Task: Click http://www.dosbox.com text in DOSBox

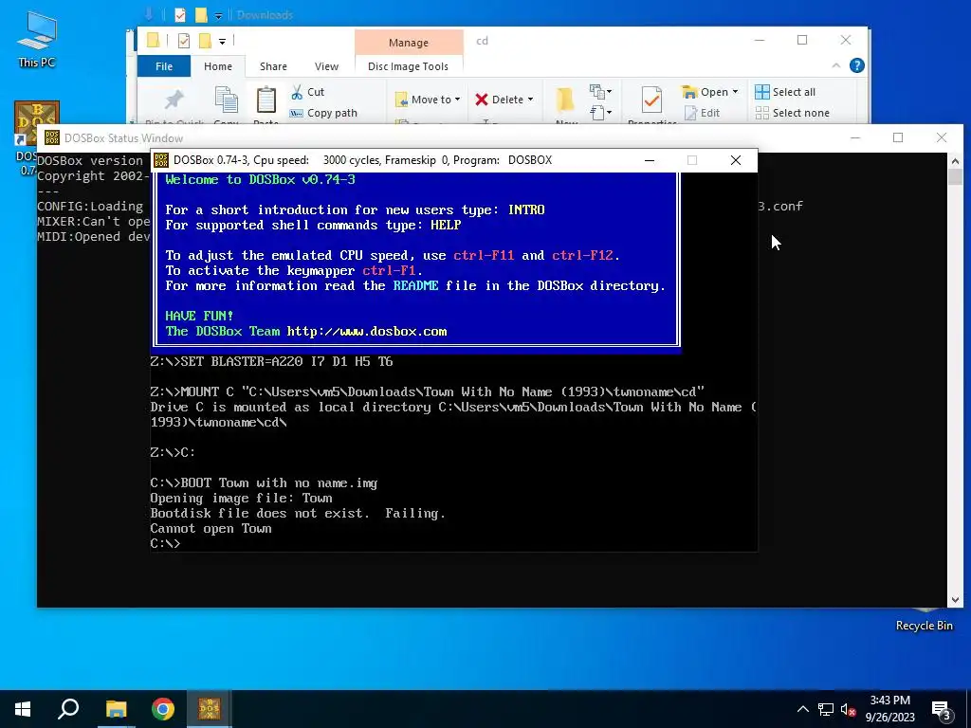Action: click(x=367, y=332)
